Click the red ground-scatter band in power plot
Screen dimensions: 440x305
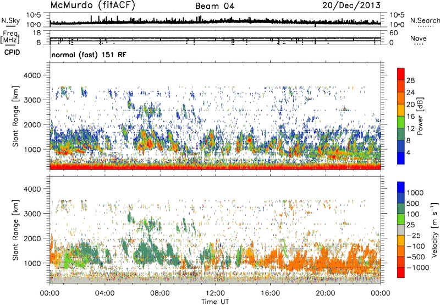click(215, 167)
